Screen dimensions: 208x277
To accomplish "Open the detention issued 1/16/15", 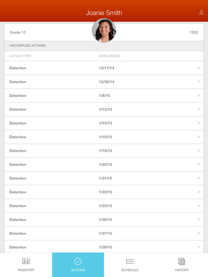I will tap(104, 137).
